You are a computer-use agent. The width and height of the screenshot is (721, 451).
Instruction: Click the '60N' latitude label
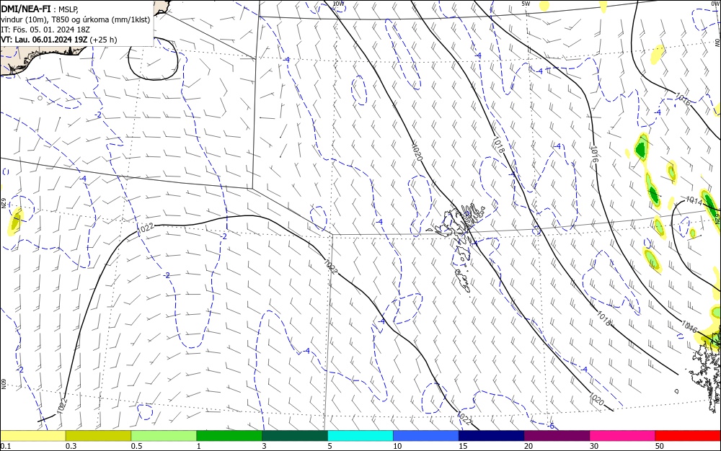coord(3,384)
